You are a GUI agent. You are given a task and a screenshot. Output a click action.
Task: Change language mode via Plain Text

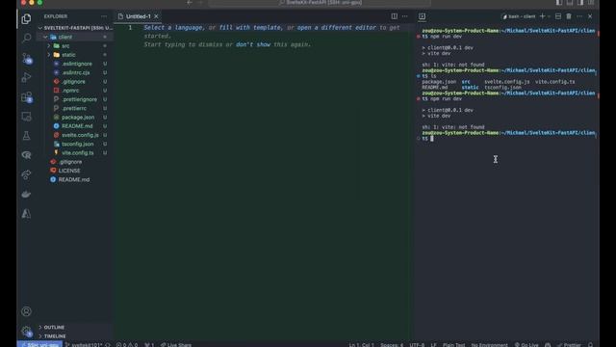click(453, 345)
